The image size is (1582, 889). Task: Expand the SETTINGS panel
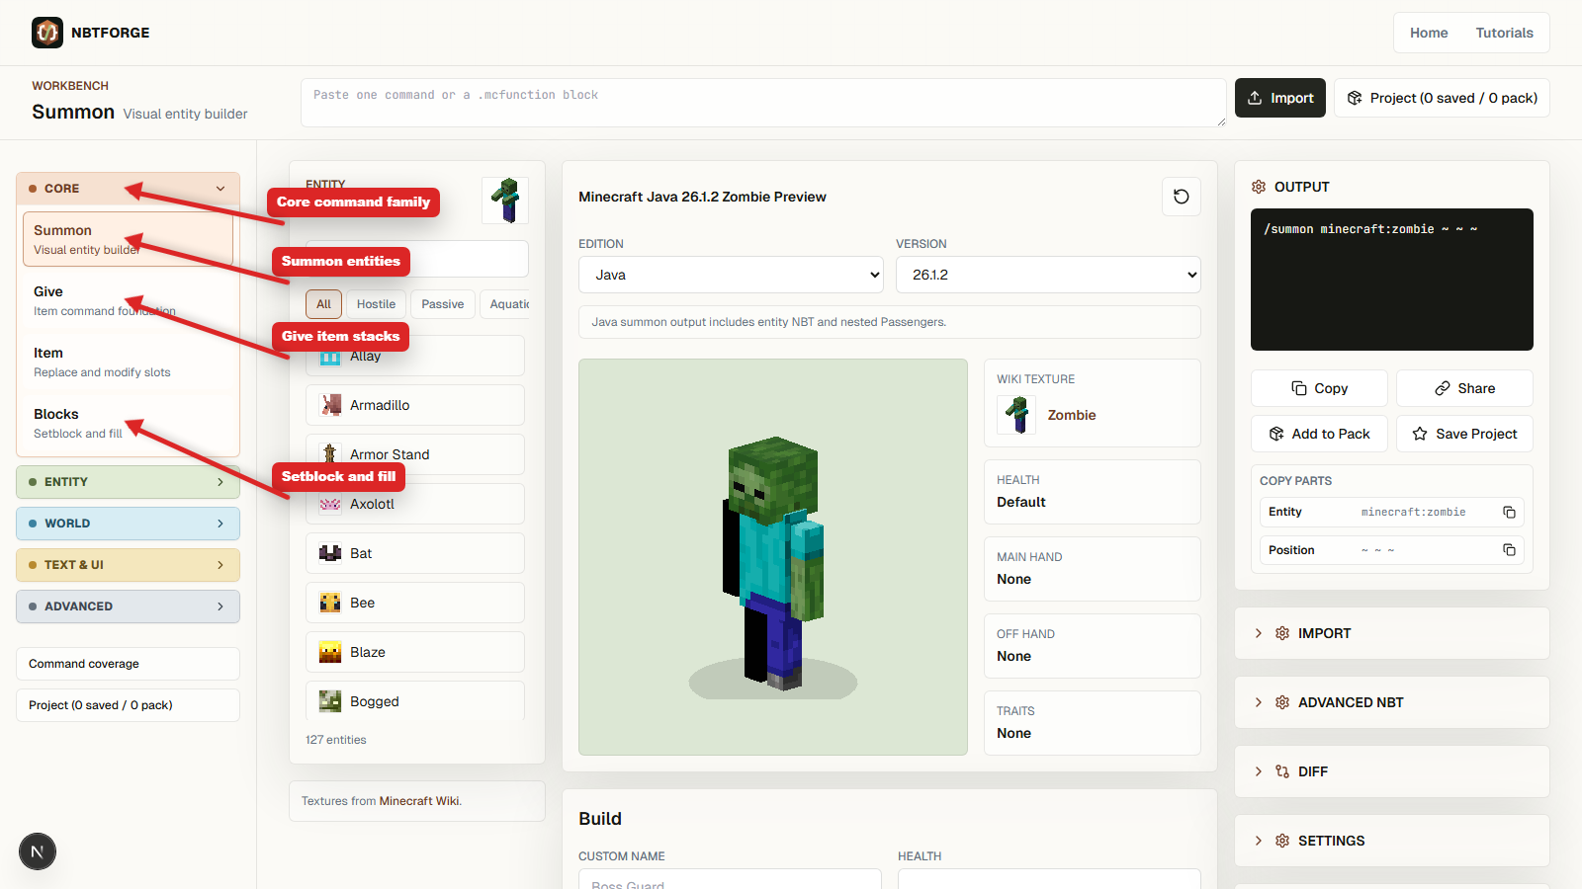[1392, 841]
